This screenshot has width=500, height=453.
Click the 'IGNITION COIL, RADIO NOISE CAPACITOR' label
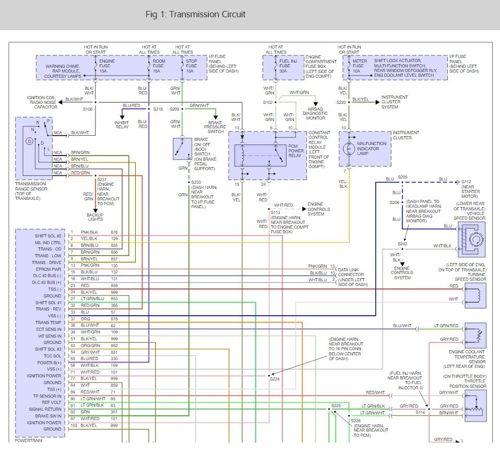pyautogui.click(x=41, y=102)
